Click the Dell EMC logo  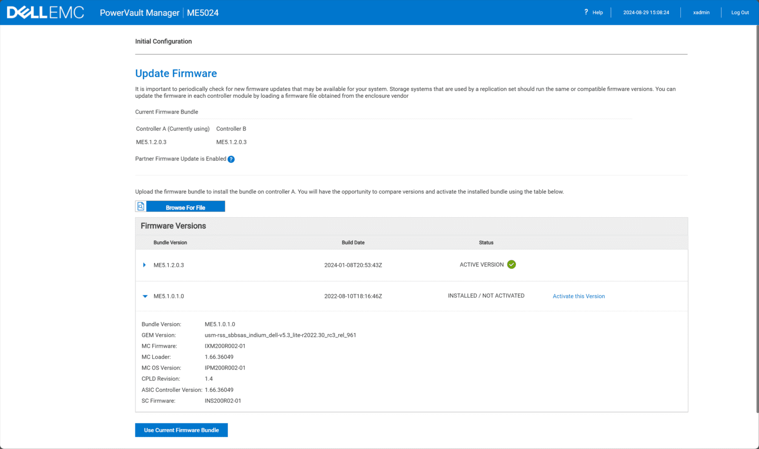pyautogui.click(x=45, y=12)
